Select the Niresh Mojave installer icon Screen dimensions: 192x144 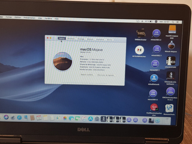pyautogui.click(x=171, y=45)
